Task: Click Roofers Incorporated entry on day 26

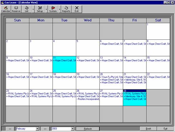Action: pos(88,99)
